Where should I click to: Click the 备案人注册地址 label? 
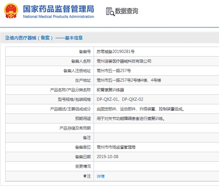pyautogui.click(x=77, y=70)
